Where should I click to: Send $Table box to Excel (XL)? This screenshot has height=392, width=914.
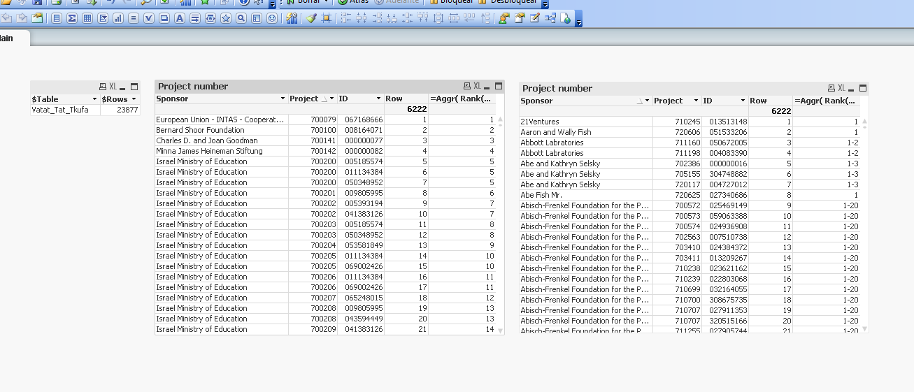pyautogui.click(x=113, y=87)
